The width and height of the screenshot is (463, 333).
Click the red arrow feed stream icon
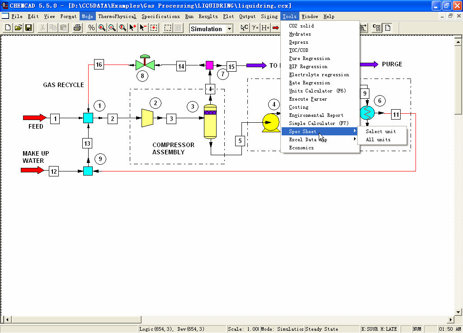[276, 28]
